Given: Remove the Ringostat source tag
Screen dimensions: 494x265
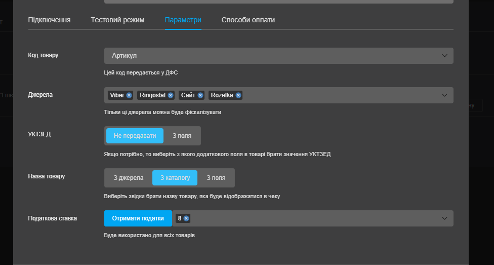Looking at the screenshot, I should (x=171, y=95).
